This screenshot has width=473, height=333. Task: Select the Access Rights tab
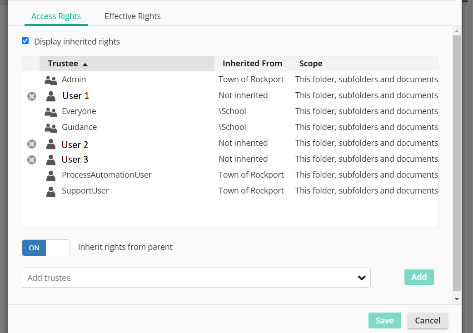(x=56, y=16)
